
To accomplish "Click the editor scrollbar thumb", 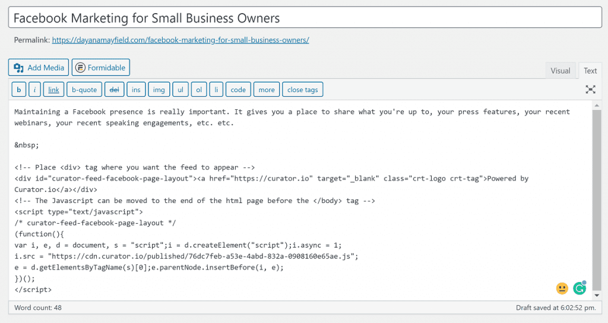I will coord(597,199).
